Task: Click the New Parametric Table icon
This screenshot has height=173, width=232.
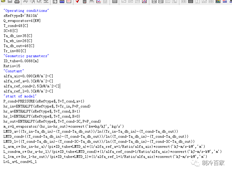Action: tap(115, 1)
